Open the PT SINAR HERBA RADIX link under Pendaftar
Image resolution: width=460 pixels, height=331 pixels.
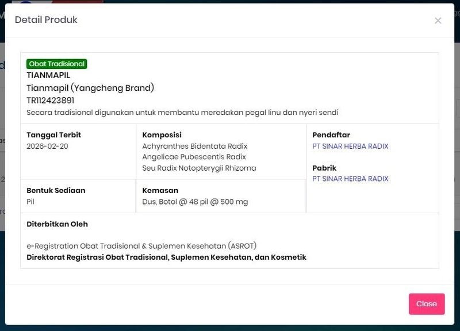point(350,147)
